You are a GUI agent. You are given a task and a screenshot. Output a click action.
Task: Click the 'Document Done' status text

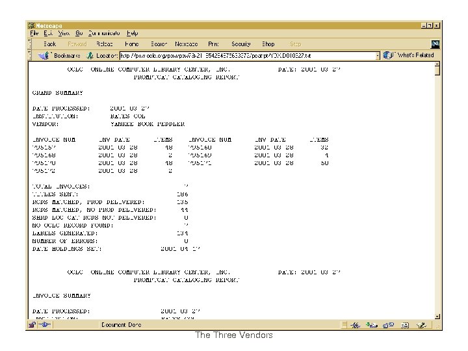click(x=121, y=325)
